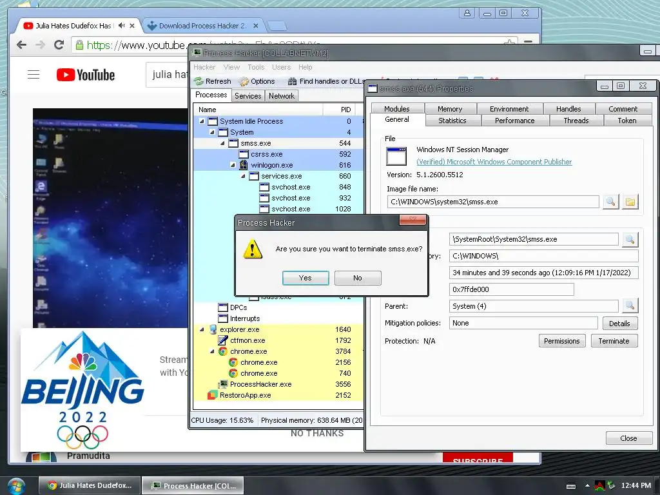Open the Tools menu
Viewport: 660px width, 495px height.
tap(256, 67)
